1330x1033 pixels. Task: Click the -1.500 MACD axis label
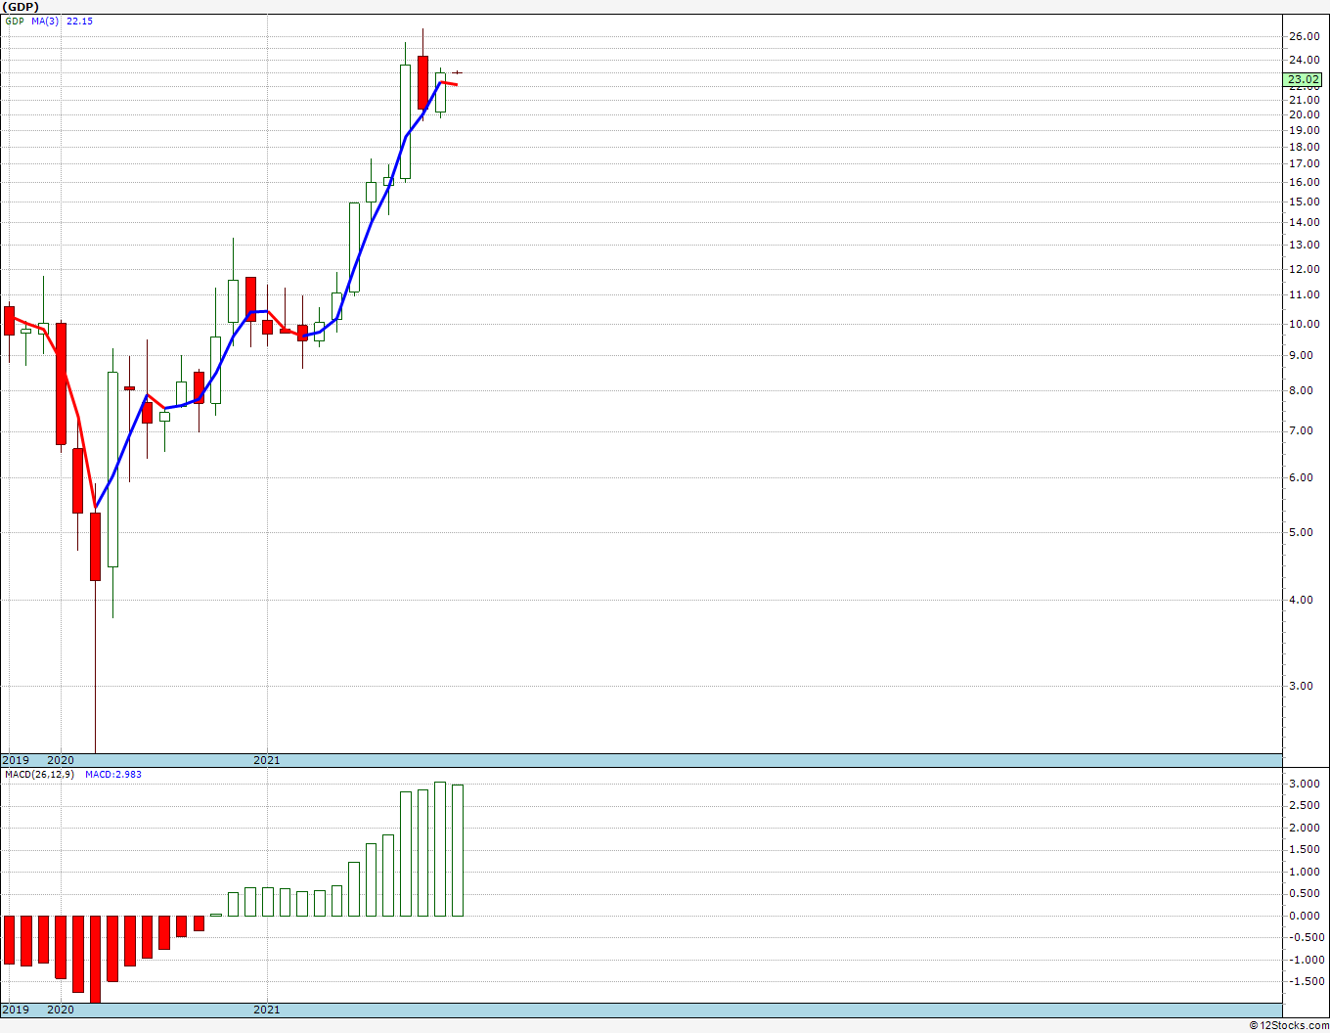click(1305, 981)
